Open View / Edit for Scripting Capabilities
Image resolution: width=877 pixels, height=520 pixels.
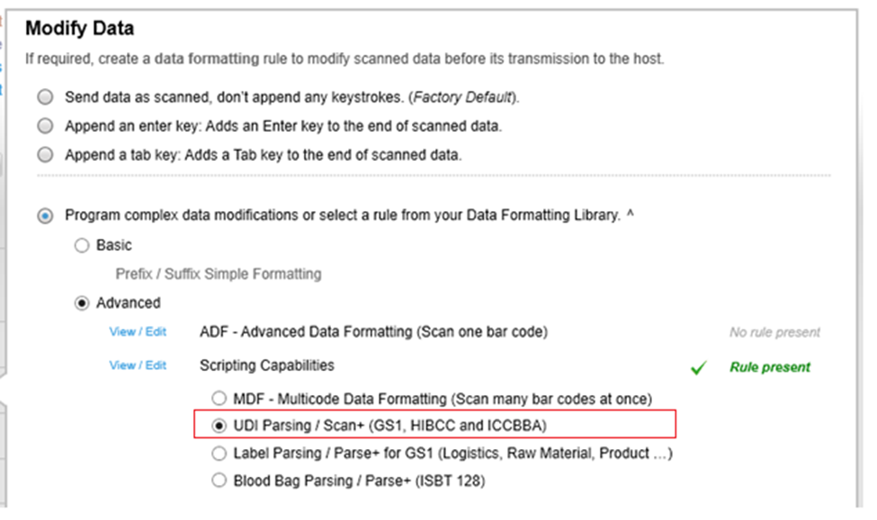tap(137, 365)
